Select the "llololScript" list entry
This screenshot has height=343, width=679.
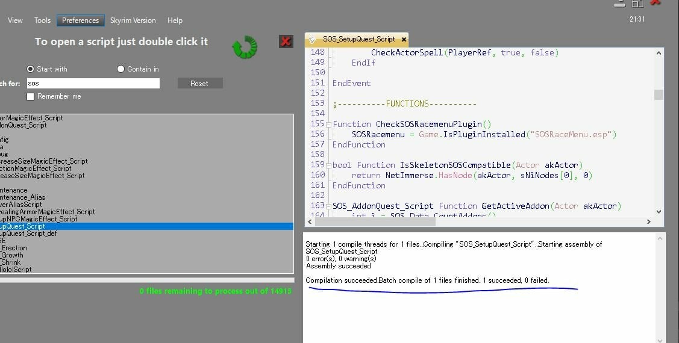tap(16, 270)
